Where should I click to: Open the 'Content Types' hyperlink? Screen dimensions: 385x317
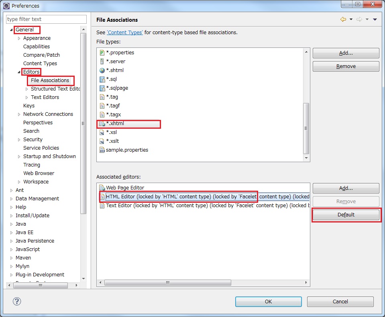[x=124, y=32]
